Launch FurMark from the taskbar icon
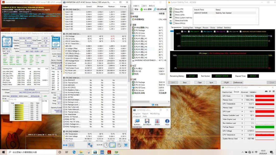Screen dimensions: 276x155 click(109, 152)
